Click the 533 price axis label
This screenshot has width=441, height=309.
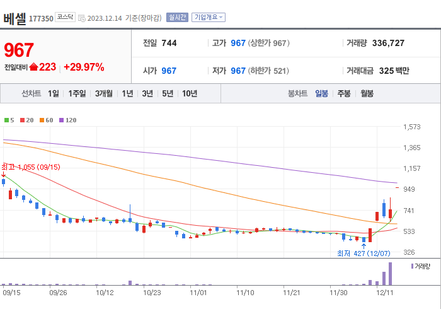tap(409, 231)
